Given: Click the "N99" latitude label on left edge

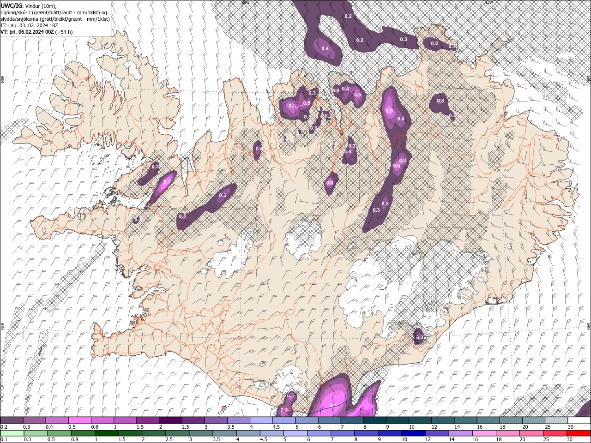Looking at the screenshot, I should [2, 80].
